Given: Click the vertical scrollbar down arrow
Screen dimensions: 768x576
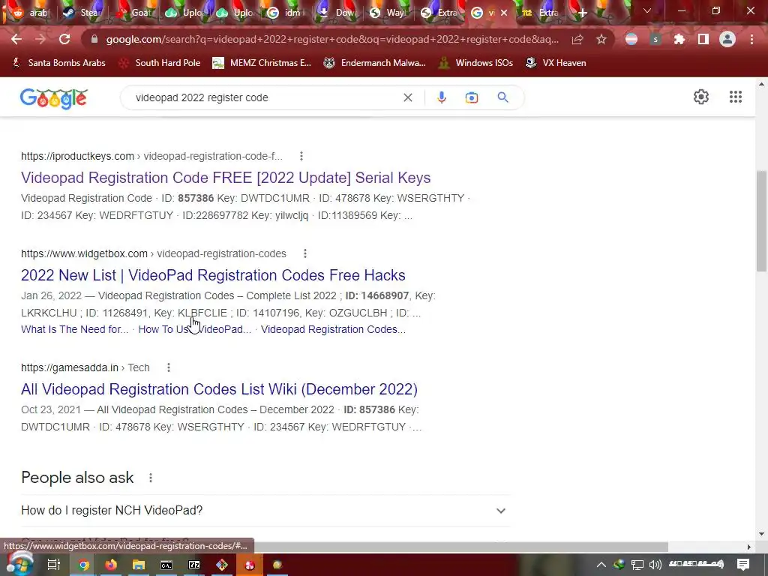Looking at the screenshot, I should (761, 534).
